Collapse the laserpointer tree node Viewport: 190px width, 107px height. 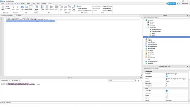(x=146, y=28)
